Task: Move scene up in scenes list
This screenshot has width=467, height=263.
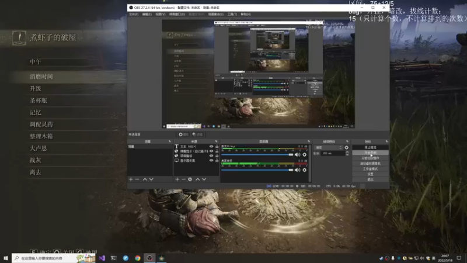Action: (145, 179)
